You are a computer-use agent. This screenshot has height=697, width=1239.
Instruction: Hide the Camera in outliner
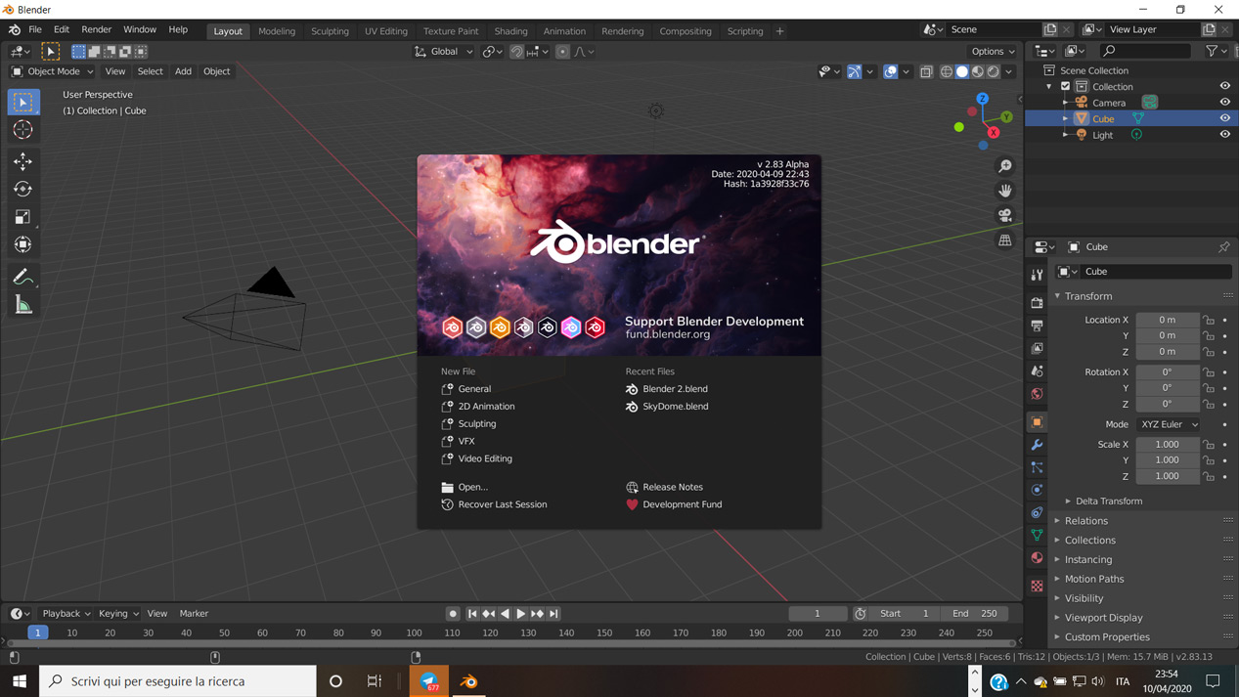(x=1224, y=103)
